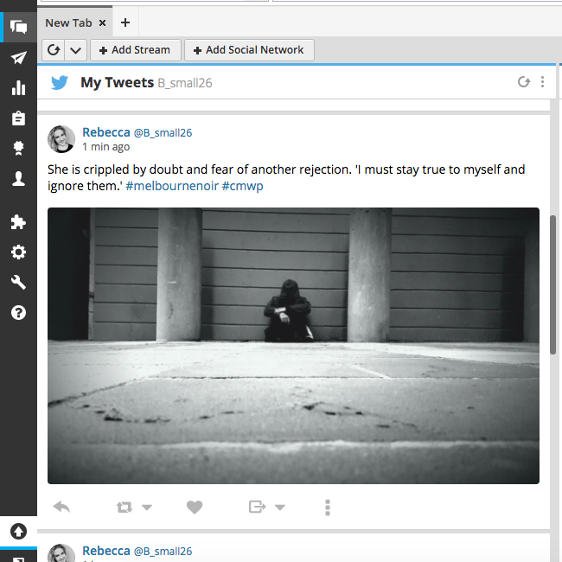Expand the send-to share dropdown arrow
The image size is (562, 562).
[x=280, y=508]
